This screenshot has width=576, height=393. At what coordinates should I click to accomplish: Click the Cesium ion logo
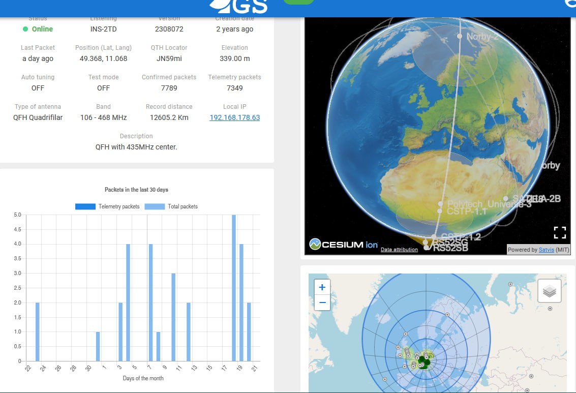point(344,245)
